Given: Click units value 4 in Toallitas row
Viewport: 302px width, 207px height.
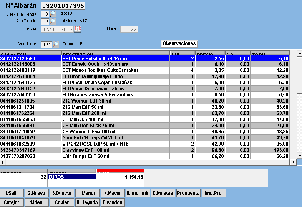Looking at the screenshot, I should pyautogui.click(x=192, y=70).
